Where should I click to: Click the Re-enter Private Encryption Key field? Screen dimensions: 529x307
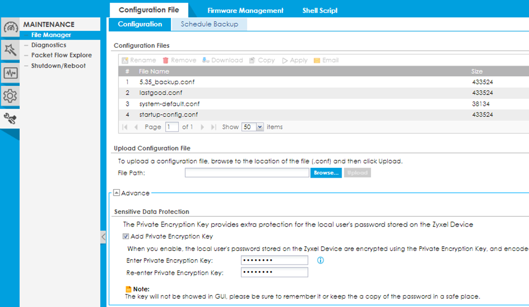coord(274,272)
